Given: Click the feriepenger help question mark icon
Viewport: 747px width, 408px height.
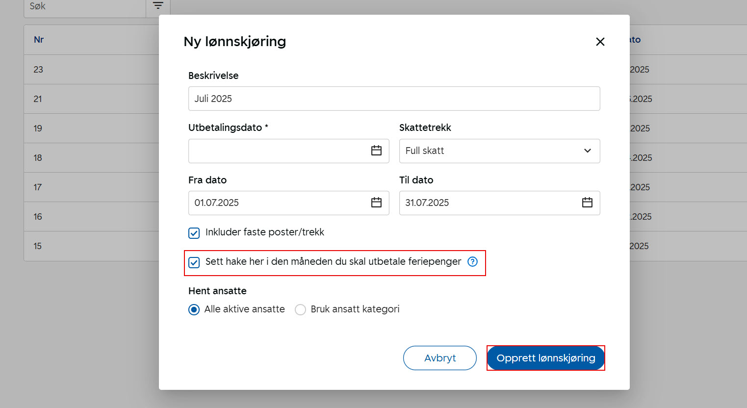Looking at the screenshot, I should (x=472, y=262).
